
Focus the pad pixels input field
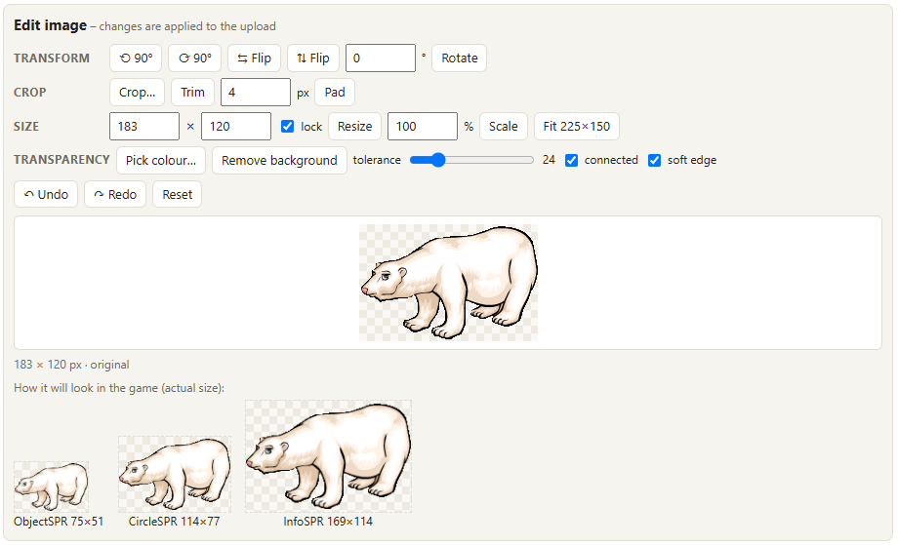tap(256, 92)
